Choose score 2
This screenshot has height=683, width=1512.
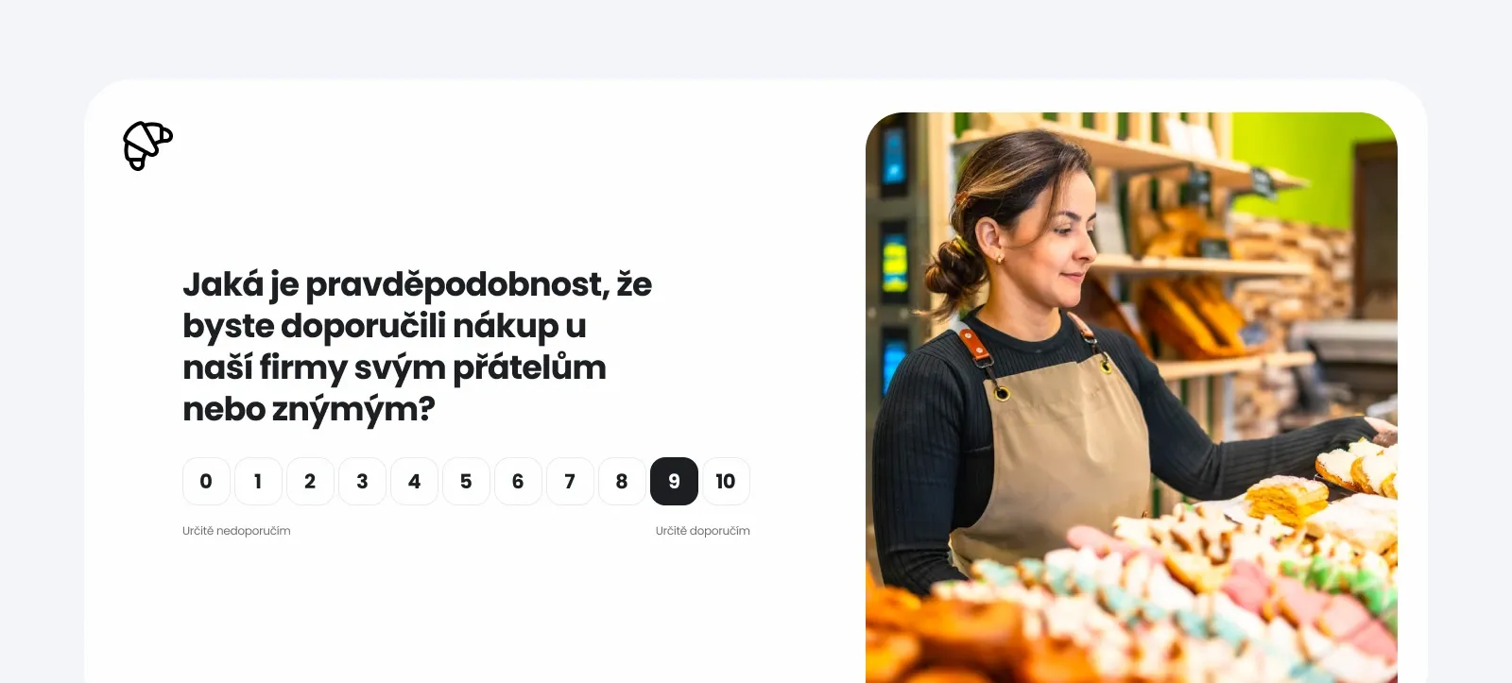point(310,481)
